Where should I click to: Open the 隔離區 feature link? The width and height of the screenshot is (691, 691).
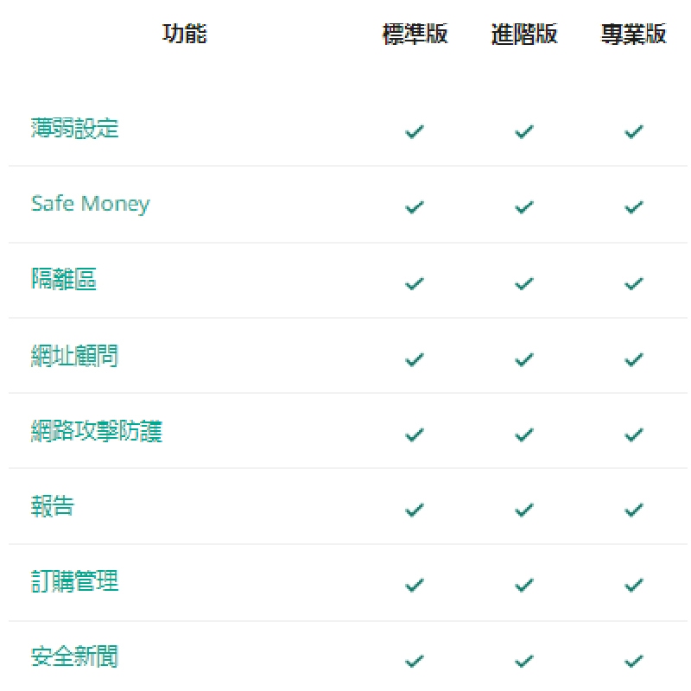click(63, 280)
